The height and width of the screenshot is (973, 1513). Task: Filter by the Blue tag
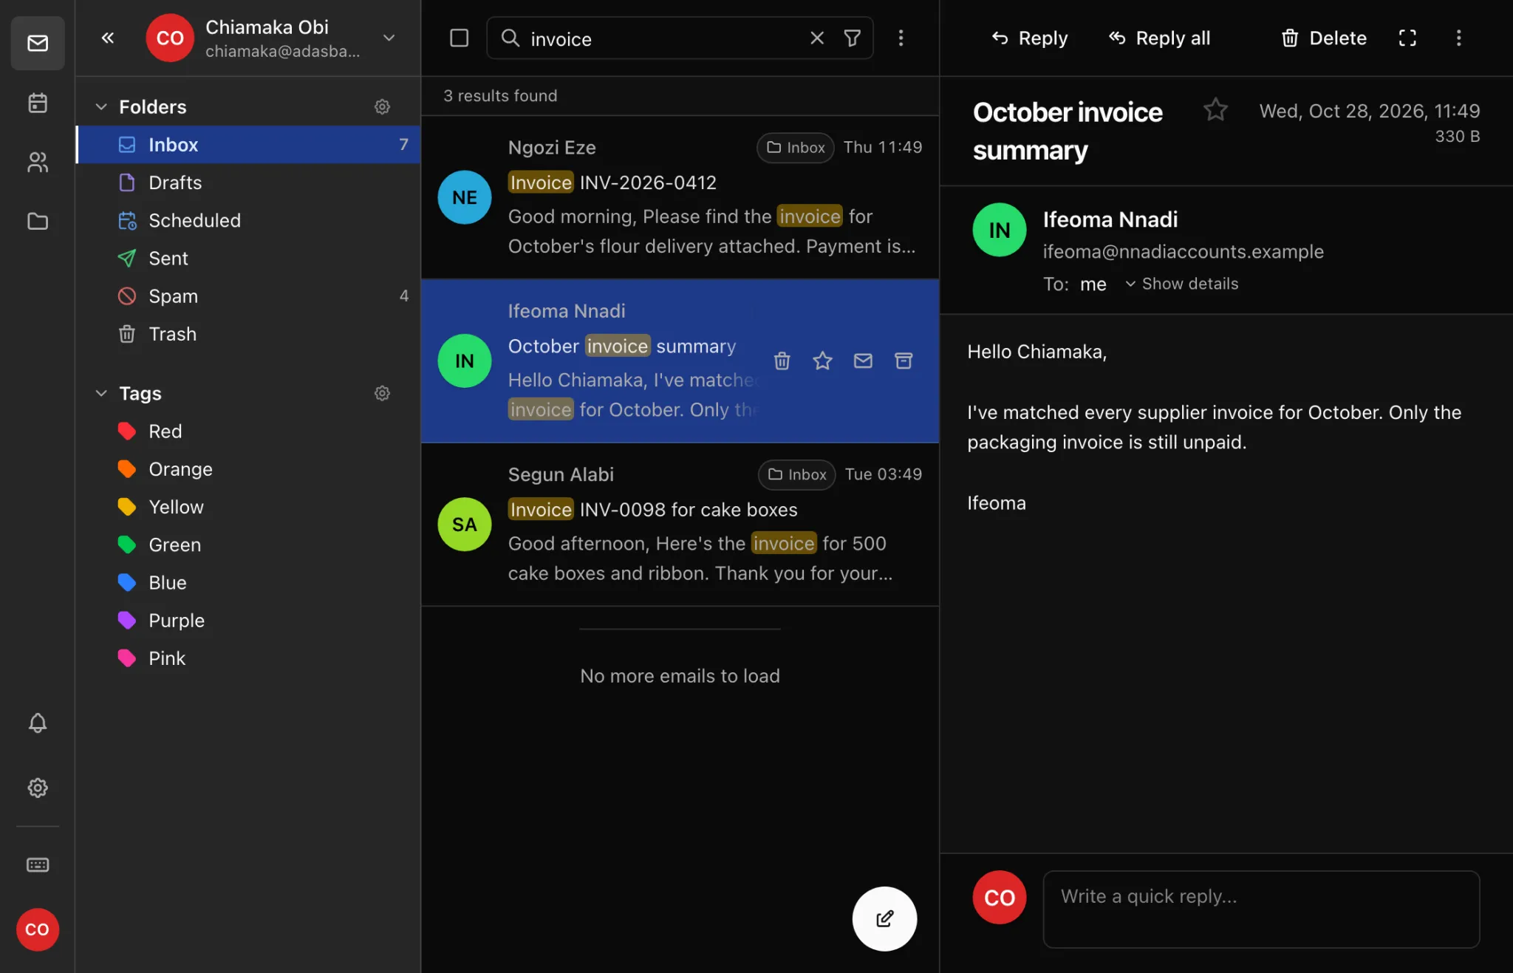click(249, 582)
